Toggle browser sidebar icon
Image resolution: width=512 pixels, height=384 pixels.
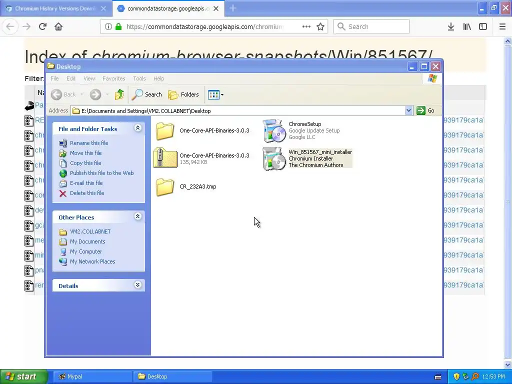(x=483, y=27)
